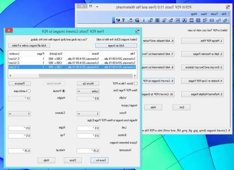Click '9. Convert Images to PDF' button
This screenshot has height=170, width=234.
[x=158, y=81]
